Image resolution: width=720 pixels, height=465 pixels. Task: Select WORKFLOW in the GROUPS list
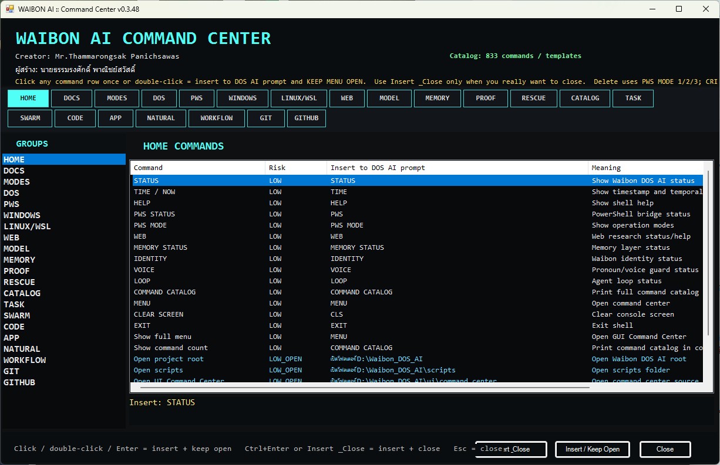click(64, 360)
